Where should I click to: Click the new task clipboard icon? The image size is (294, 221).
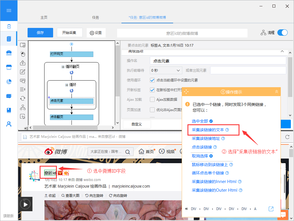coord(9,26)
